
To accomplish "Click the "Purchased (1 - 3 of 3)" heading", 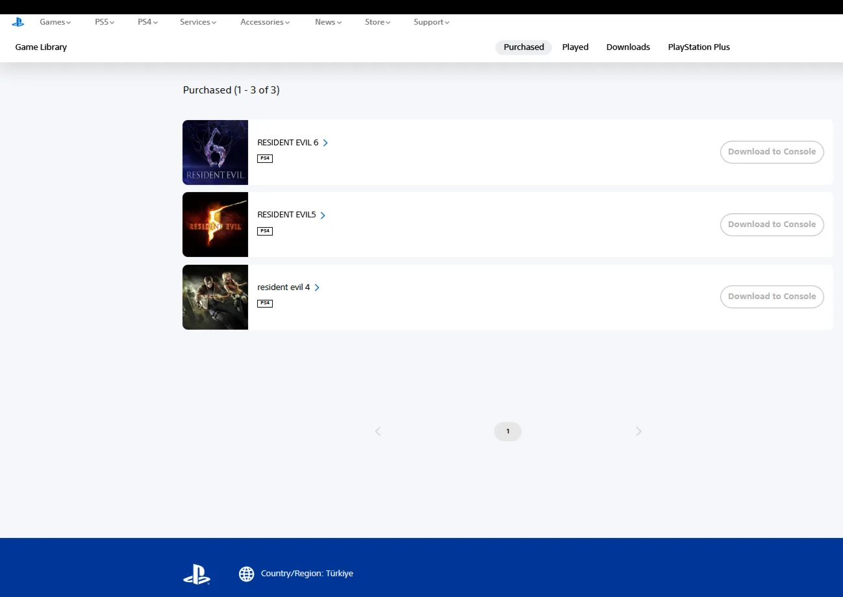I will (231, 90).
